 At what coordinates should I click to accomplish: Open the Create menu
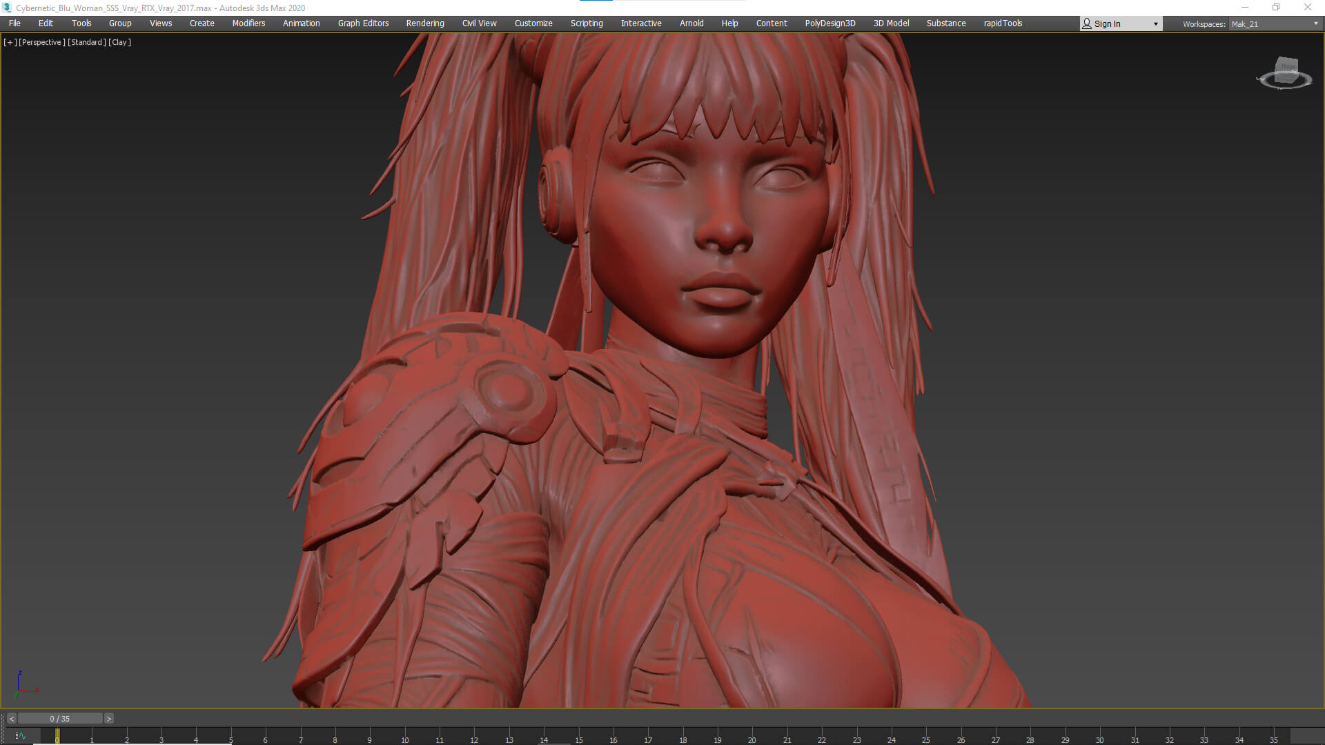click(x=202, y=23)
